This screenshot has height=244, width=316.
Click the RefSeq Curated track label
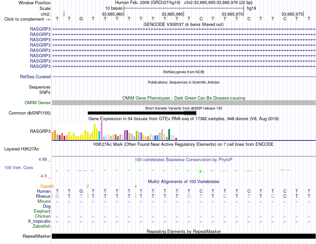tap(35, 77)
